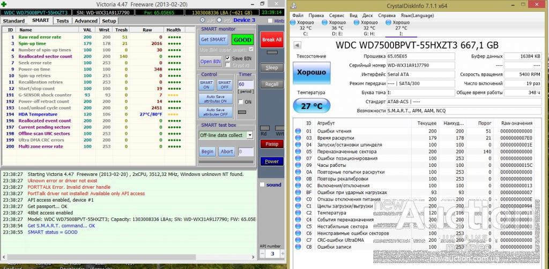Click the status orb beside Ошибки записи
The image size is (549, 269).
click(298, 247)
